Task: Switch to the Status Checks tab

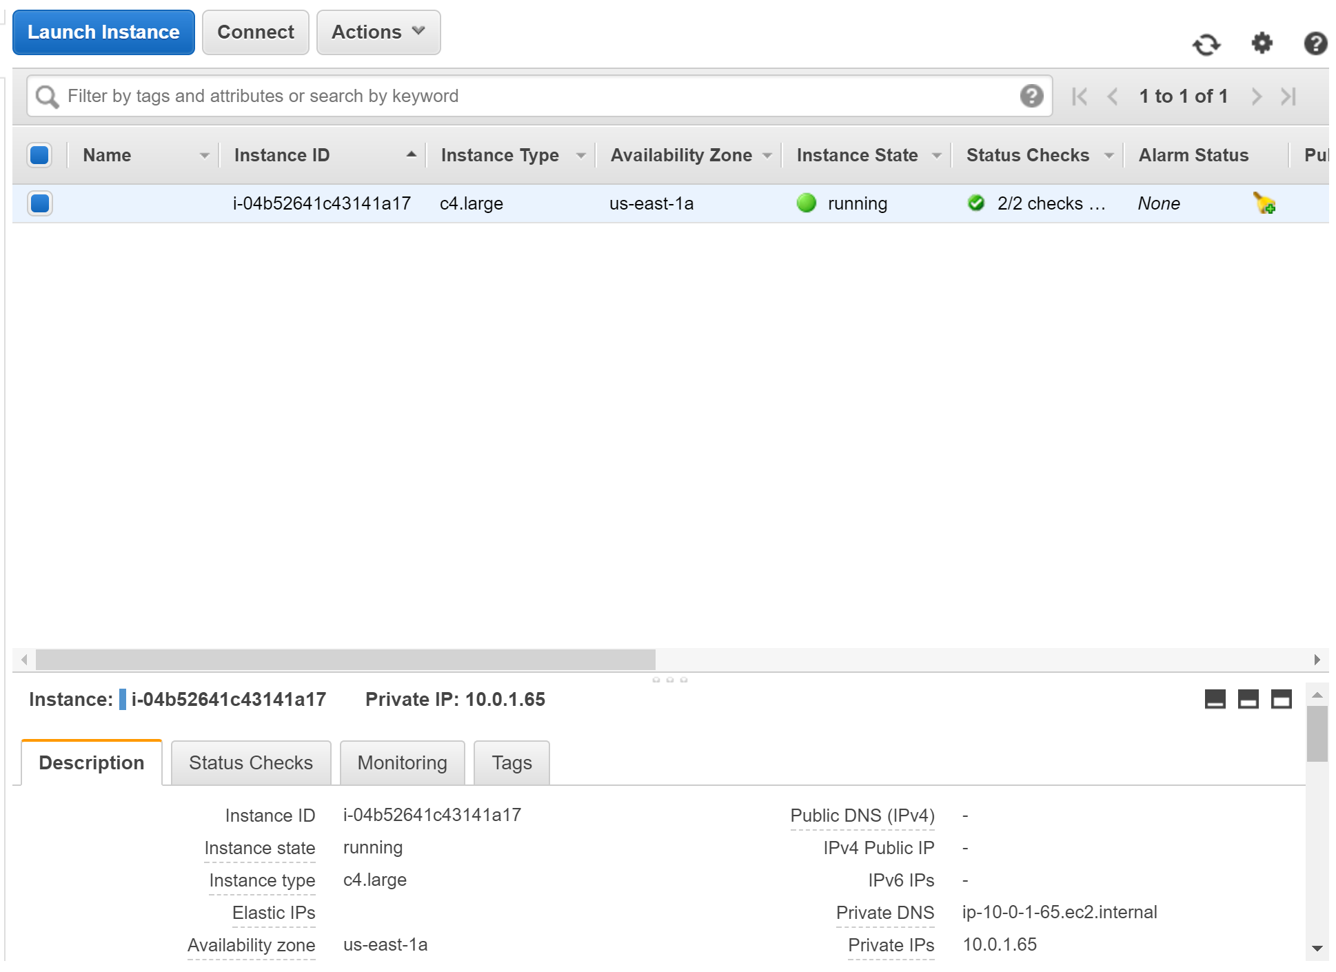Action: pos(249,762)
